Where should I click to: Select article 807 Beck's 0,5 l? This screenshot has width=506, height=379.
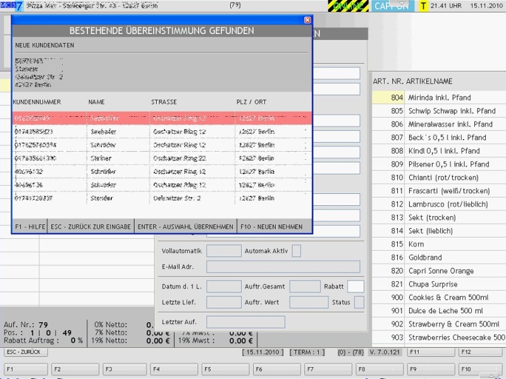pos(439,137)
